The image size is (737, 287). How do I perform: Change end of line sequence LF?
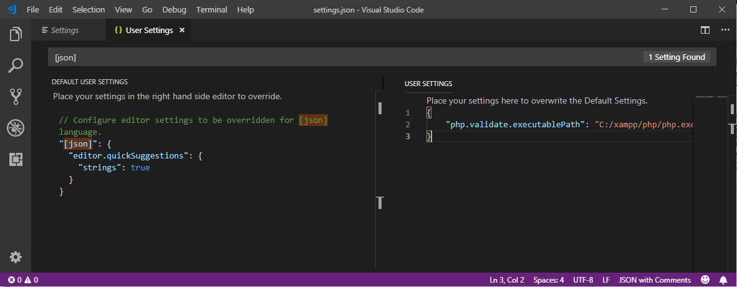[606, 280]
